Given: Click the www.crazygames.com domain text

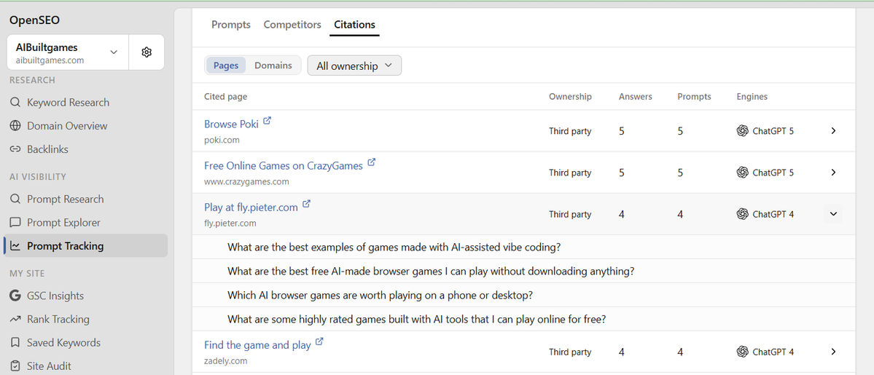Looking at the screenshot, I should click(246, 181).
